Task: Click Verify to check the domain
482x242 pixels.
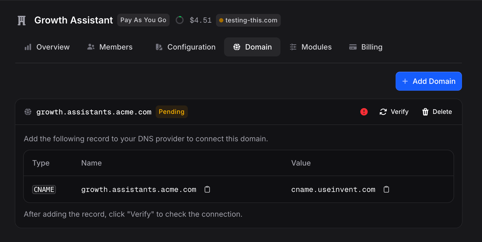Action: point(394,112)
